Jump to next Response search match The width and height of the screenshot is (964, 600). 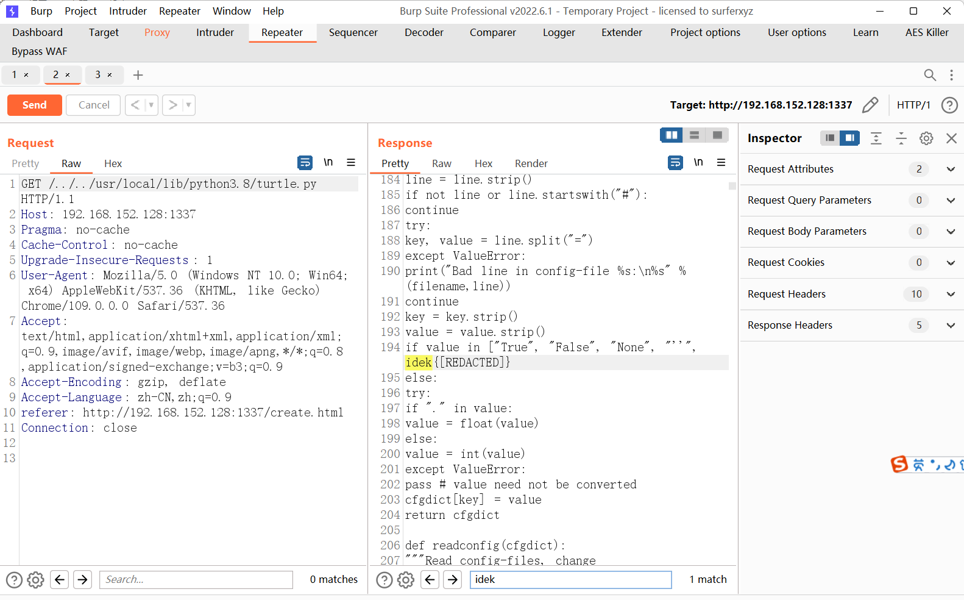click(452, 579)
